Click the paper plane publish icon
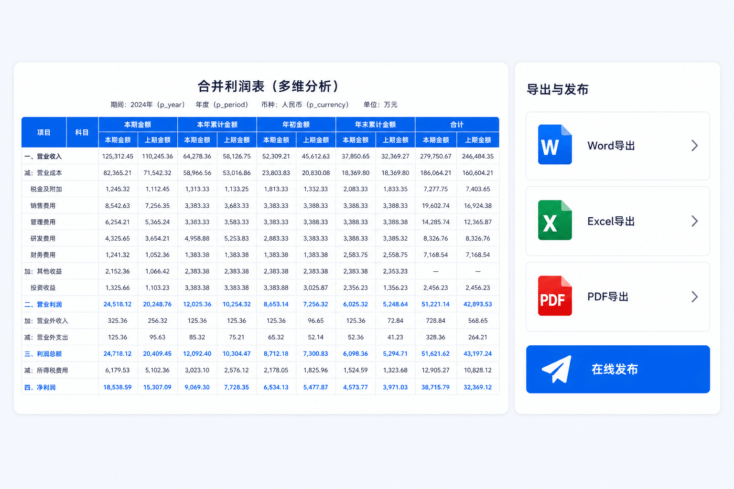This screenshot has height=489, width=734. pos(557,369)
